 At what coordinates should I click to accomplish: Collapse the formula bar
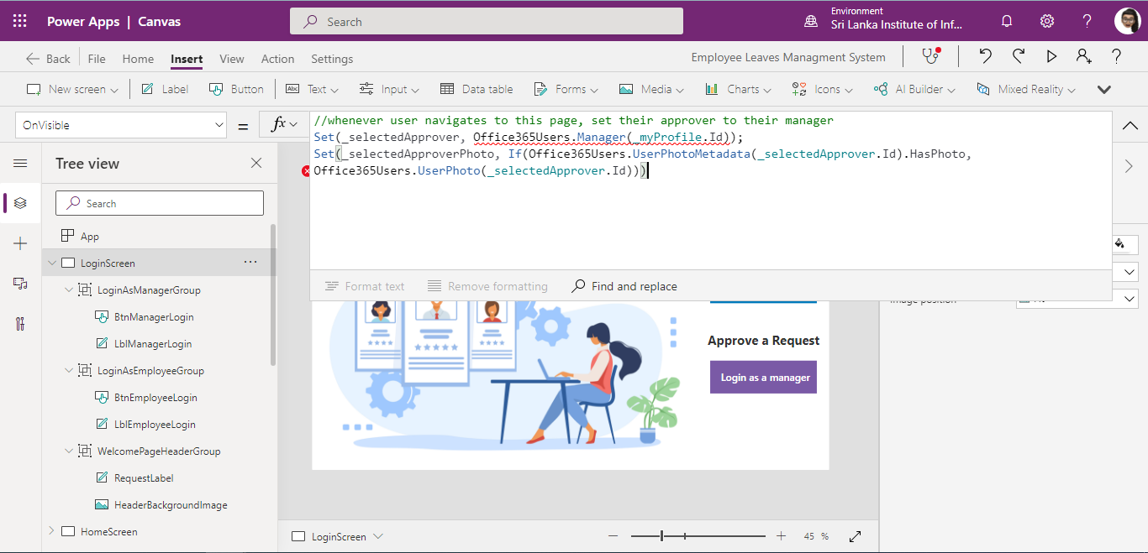pyautogui.click(x=1130, y=125)
